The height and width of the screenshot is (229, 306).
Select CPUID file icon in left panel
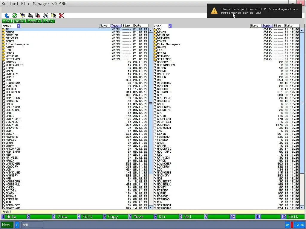tap(4, 116)
